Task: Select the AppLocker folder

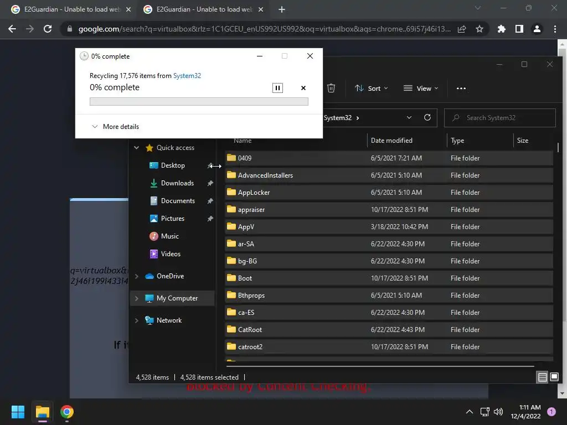Action: tap(389, 192)
